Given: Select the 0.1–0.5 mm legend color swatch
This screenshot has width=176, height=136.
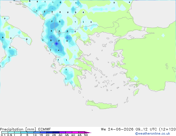Looking at the screenshot, I should click(5, 132).
